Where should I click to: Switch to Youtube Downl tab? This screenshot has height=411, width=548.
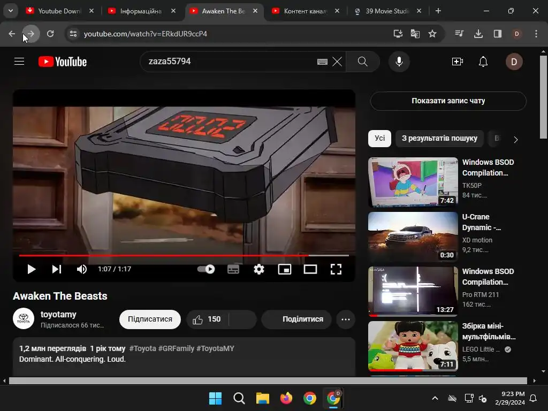click(59, 11)
